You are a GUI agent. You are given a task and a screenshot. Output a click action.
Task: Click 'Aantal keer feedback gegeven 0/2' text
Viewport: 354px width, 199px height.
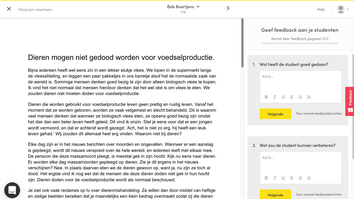click(300, 39)
